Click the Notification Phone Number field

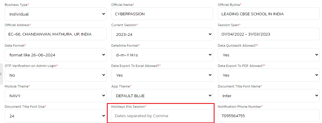click(269, 116)
